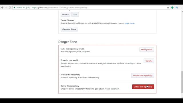Click the "Delete this repository" bold label
Screen dimensions: 183x103
tap(70, 86)
